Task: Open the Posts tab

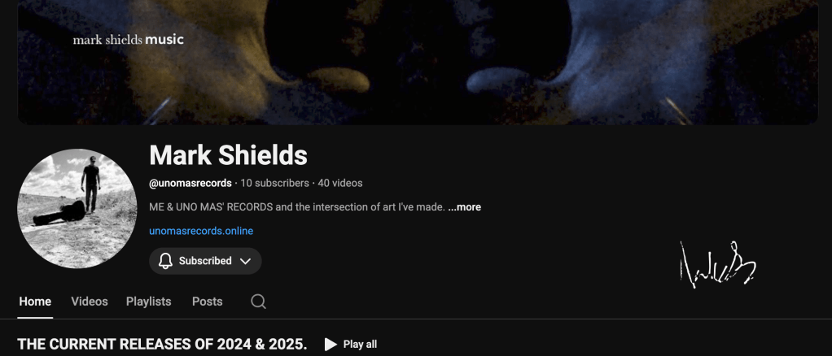Action: pyautogui.click(x=207, y=302)
